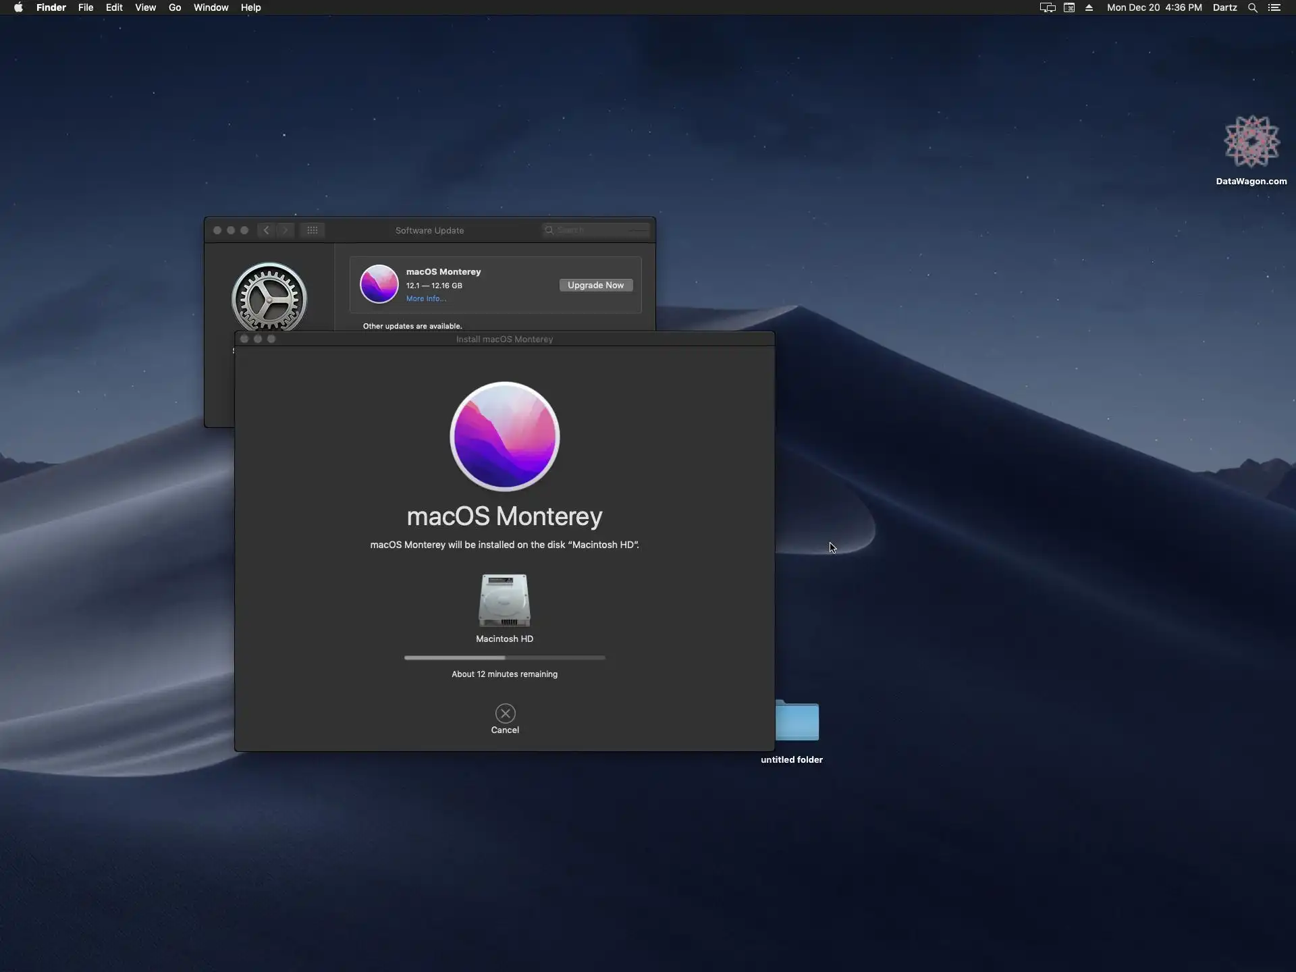Click the Upgrade Now button

595,285
